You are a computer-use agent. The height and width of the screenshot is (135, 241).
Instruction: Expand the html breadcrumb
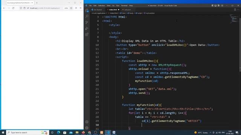tap(123, 13)
